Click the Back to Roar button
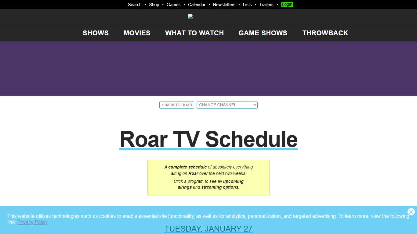This screenshot has height=234, width=417. [x=176, y=105]
